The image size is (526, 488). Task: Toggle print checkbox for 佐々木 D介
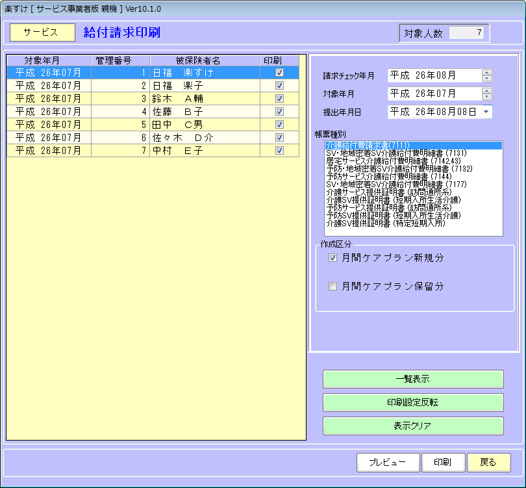tap(279, 138)
